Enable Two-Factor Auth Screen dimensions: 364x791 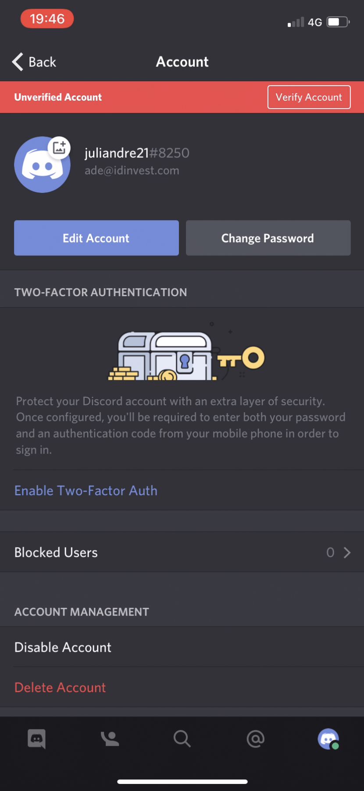pos(86,490)
